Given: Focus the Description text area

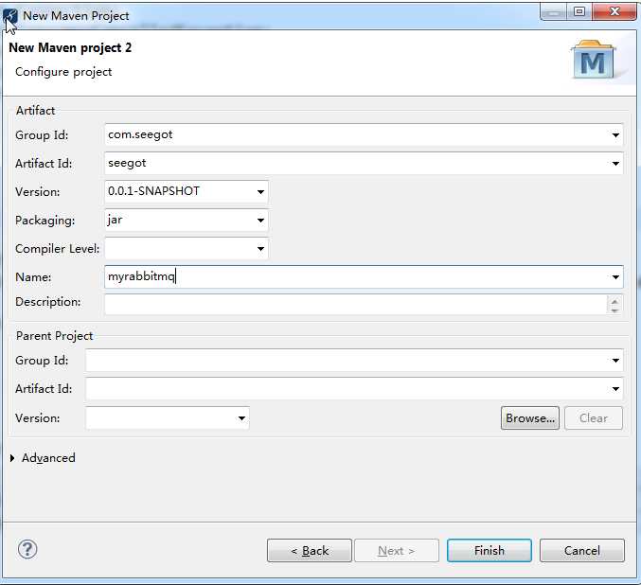Looking at the screenshot, I should tap(356, 305).
